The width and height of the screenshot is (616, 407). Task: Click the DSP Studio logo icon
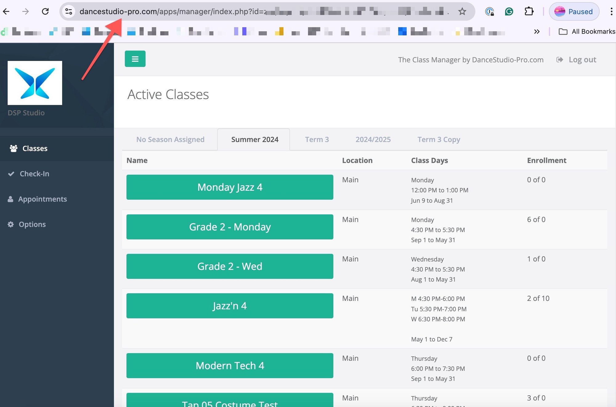(34, 83)
